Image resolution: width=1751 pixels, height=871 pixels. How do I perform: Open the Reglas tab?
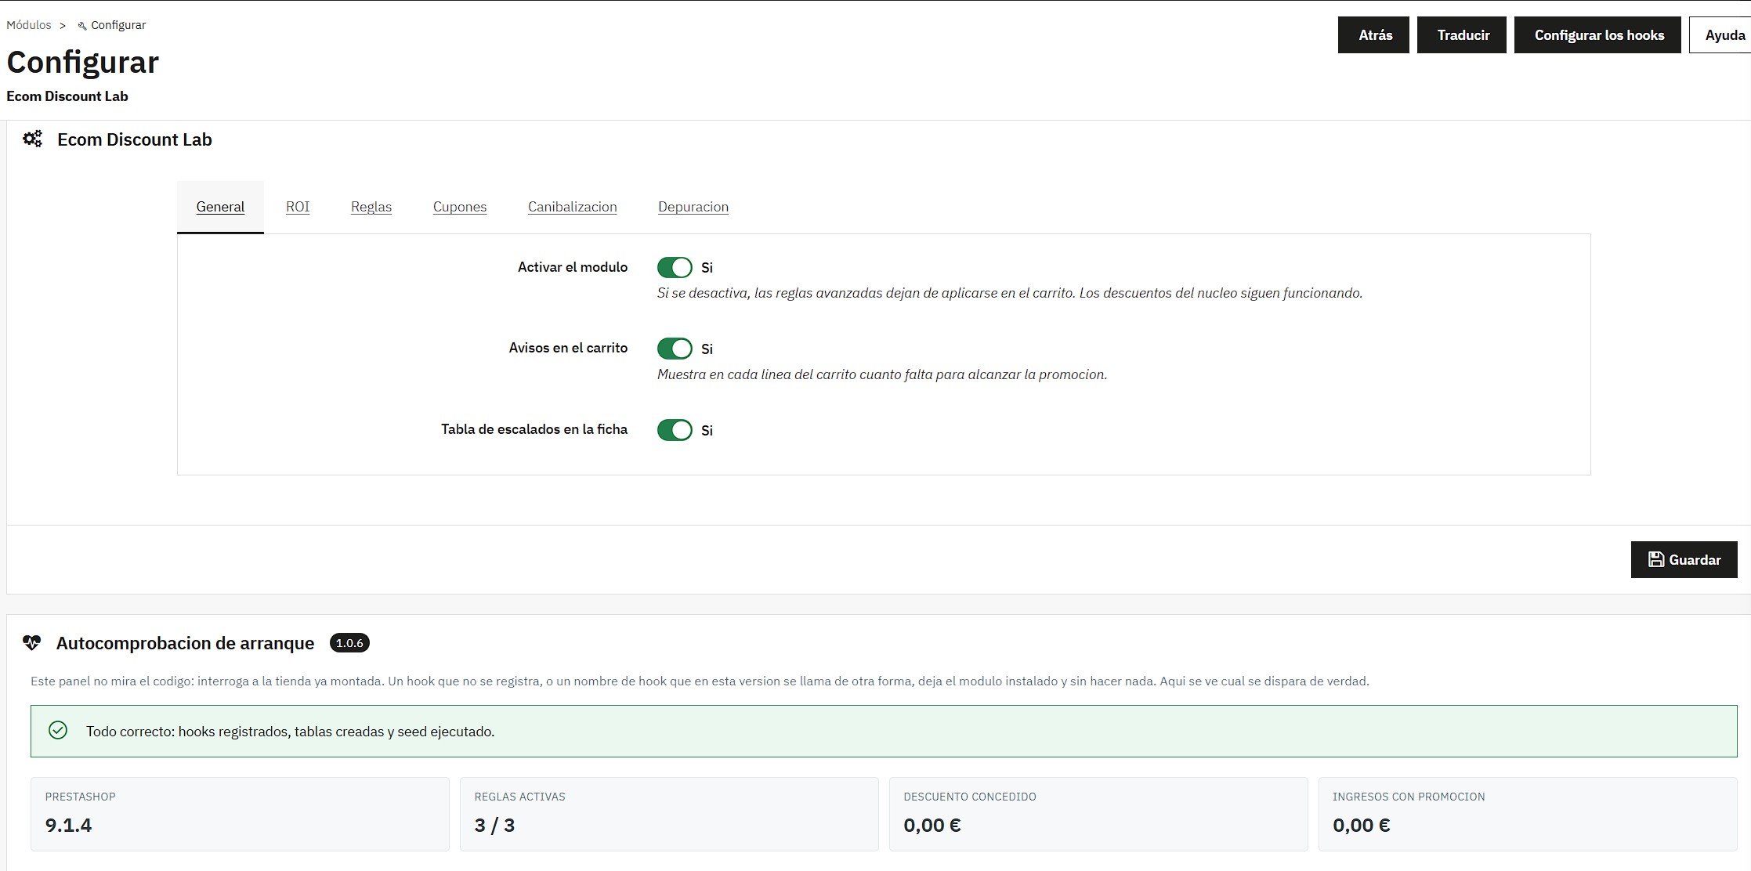(x=371, y=207)
